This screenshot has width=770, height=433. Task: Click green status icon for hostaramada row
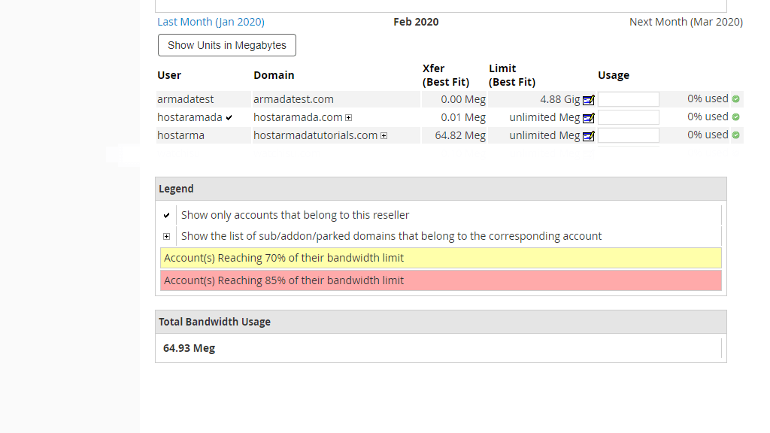point(735,117)
